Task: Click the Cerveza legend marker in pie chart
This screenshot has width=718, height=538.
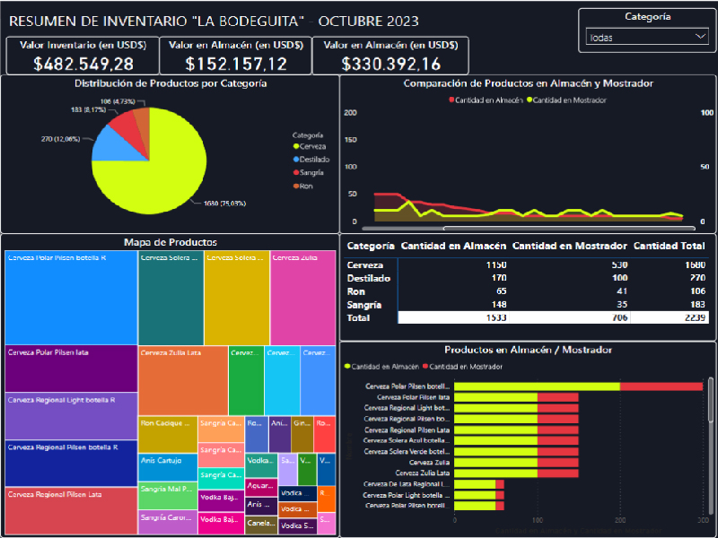Action: (296, 146)
